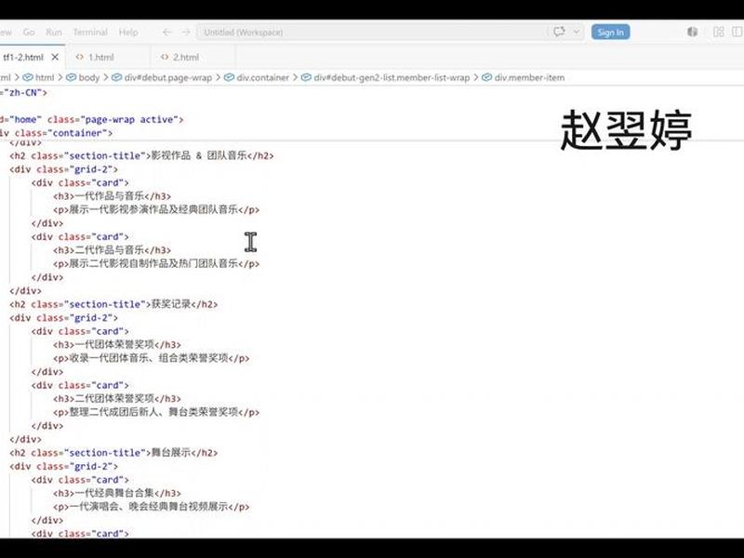
Task: Open the Go menu
Action: pos(29,33)
